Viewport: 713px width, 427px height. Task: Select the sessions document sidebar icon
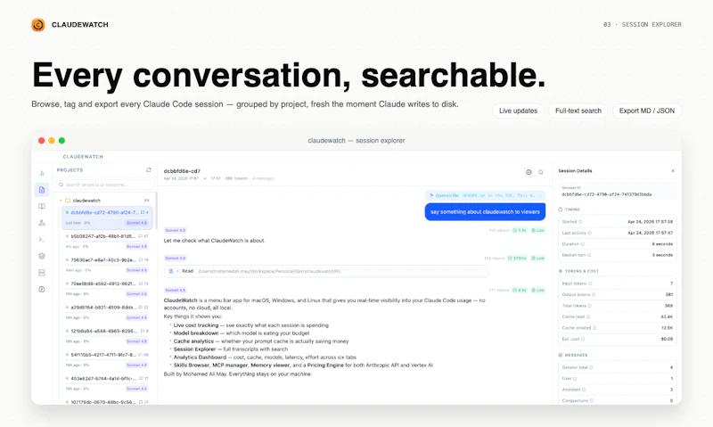[42, 190]
